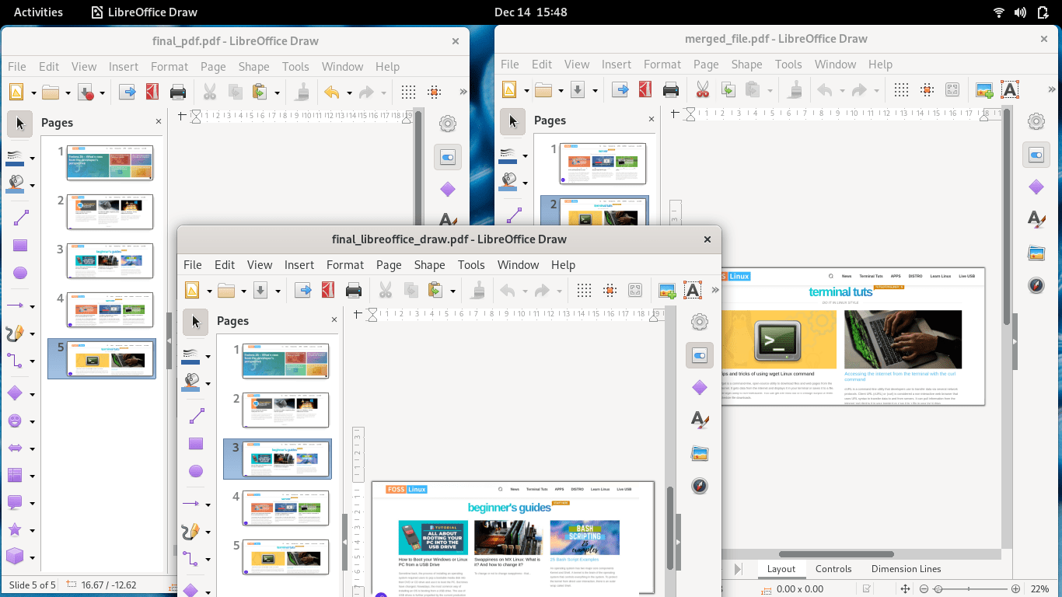Image resolution: width=1062 pixels, height=597 pixels.
Task: Click Export as PDF icon in final_libreoffice_draw window
Action: (328, 291)
